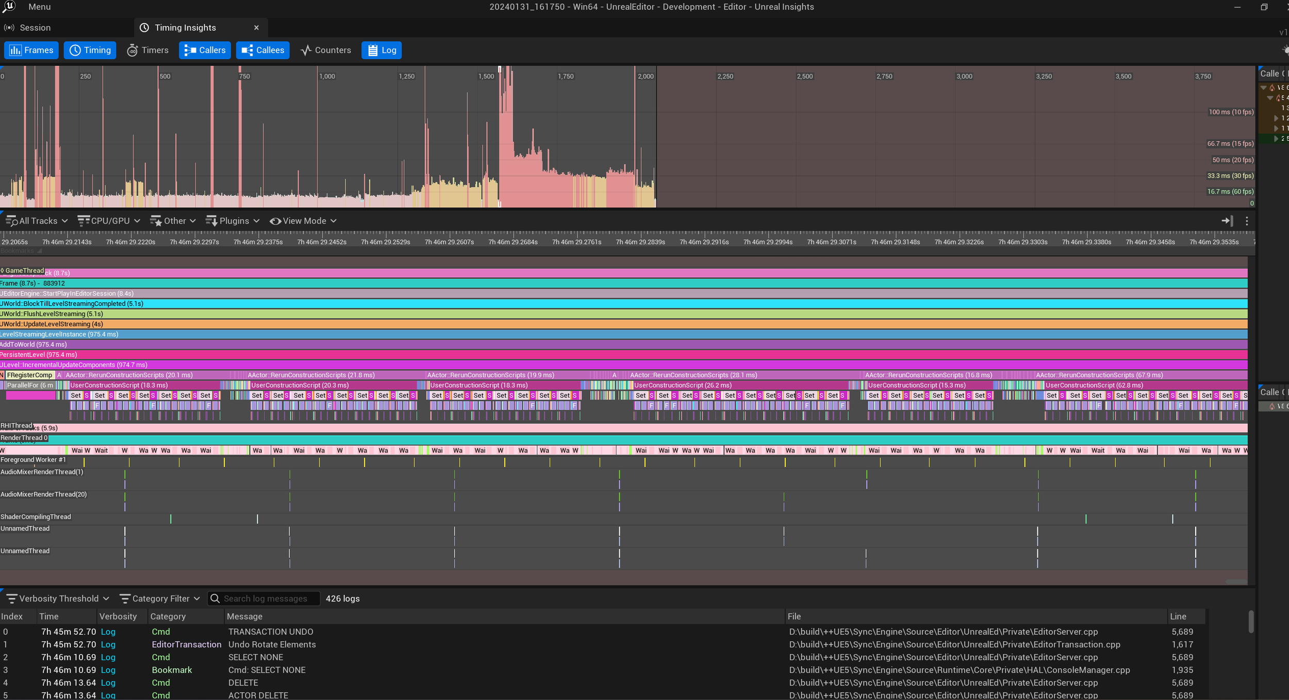Viewport: 1289px width, 700px height.
Task: Open the Counters panel
Action: click(x=325, y=50)
